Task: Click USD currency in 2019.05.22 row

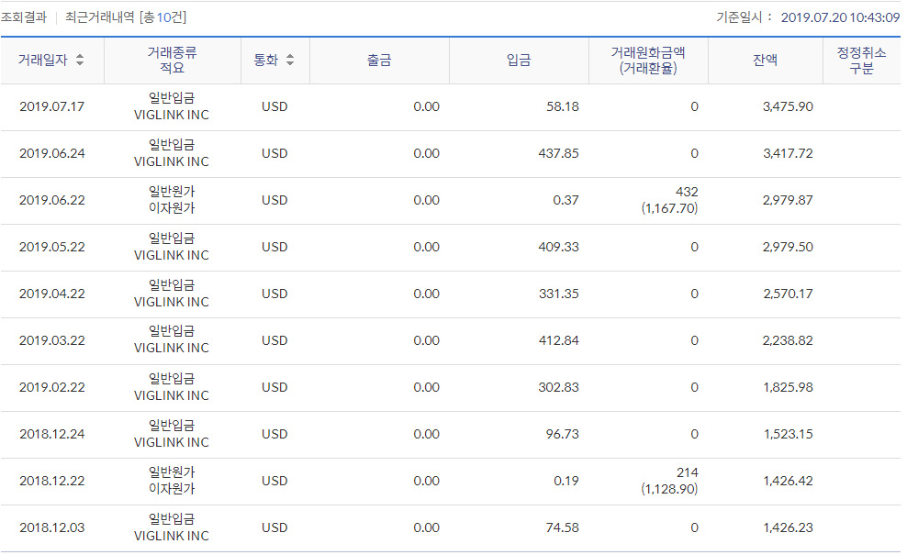Action: coord(274,247)
